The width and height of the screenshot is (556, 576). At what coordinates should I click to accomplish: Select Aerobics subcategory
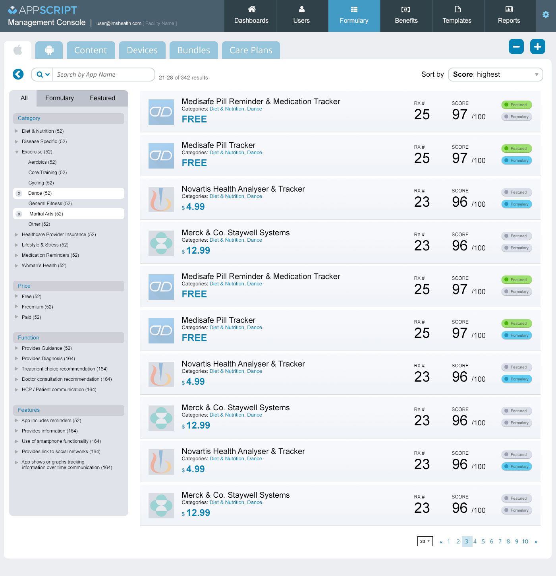(x=42, y=162)
